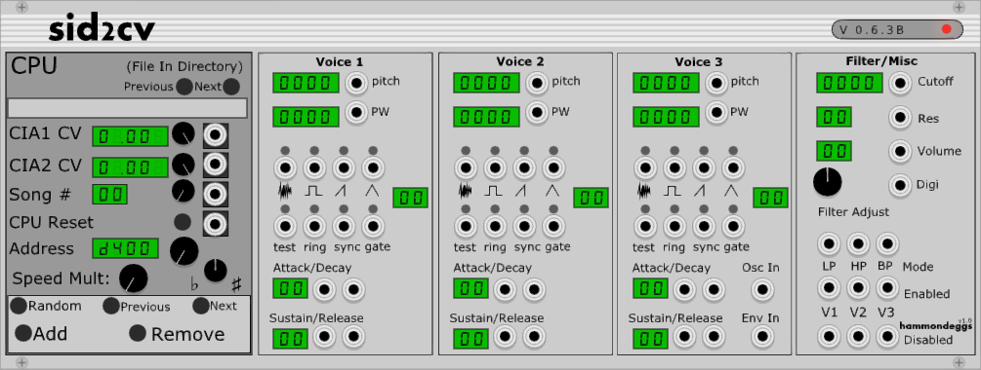The image size is (981, 370).
Task: Click the Voice 2 Release jack
Action: point(534,337)
